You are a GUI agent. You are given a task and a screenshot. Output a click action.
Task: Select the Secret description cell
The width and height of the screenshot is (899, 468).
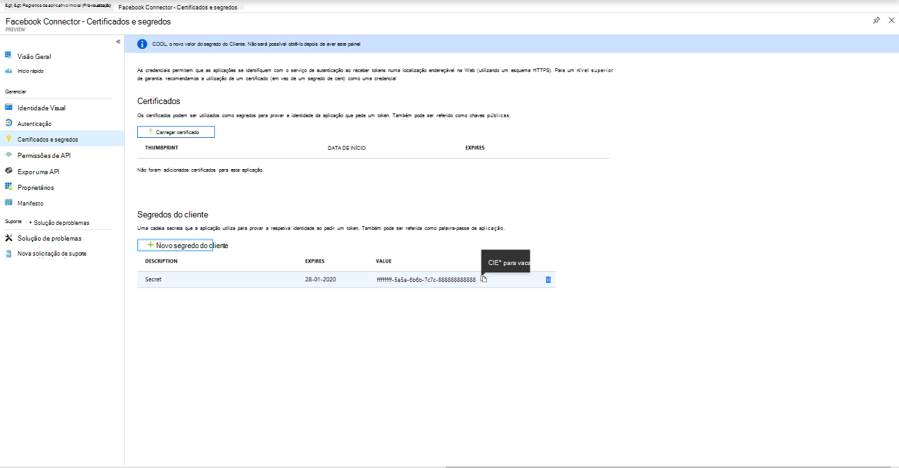click(153, 279)
